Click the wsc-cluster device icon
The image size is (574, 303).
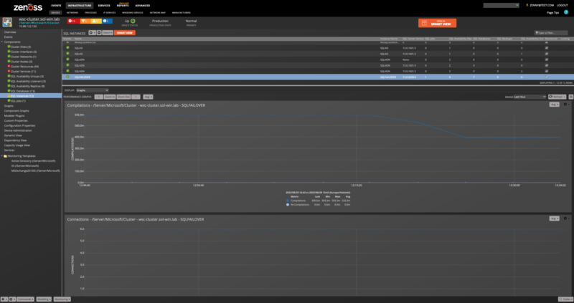point(7,22)
